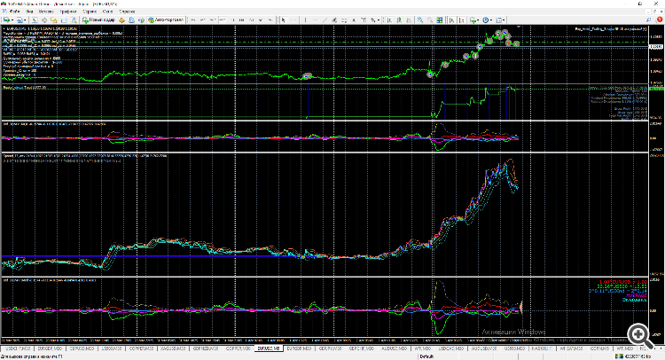
Task: Switch to the WHEAT,M30 chart tab
Action: (571, 348)
